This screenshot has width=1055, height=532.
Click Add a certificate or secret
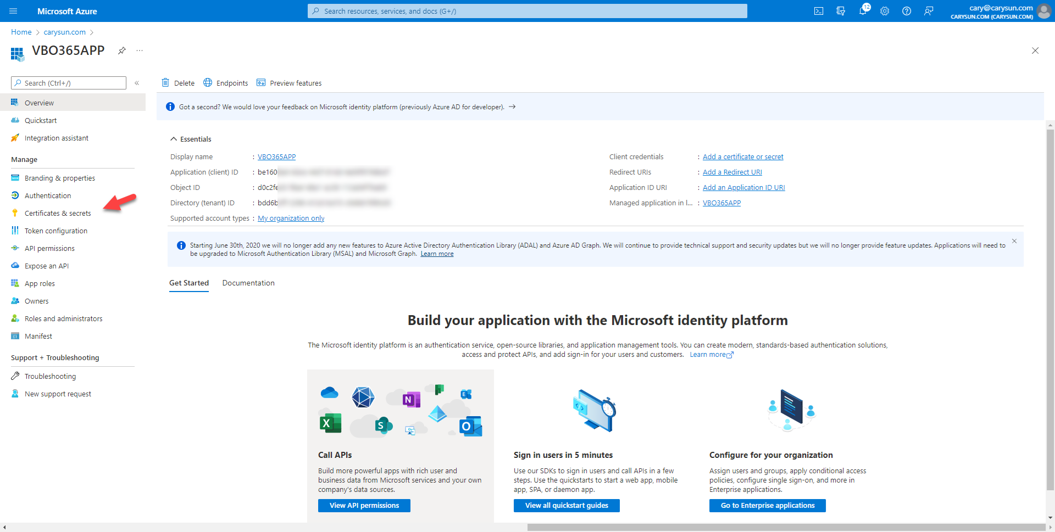coord(743,156)
